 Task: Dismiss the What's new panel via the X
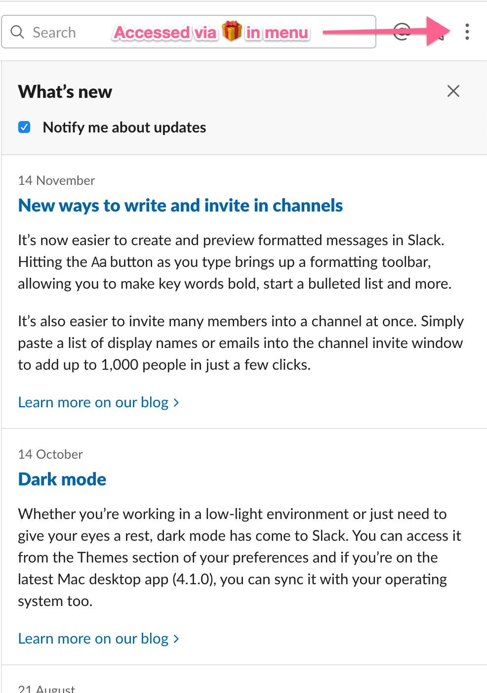(453, 91)
